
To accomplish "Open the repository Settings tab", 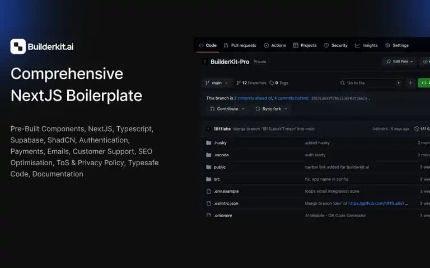I will pyautogui.click(x=397, y=45).
